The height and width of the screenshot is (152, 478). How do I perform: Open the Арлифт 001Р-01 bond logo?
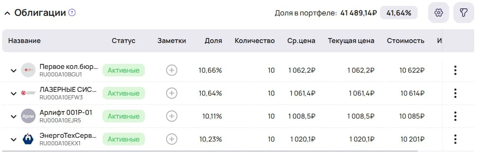[x=28, y=116]
